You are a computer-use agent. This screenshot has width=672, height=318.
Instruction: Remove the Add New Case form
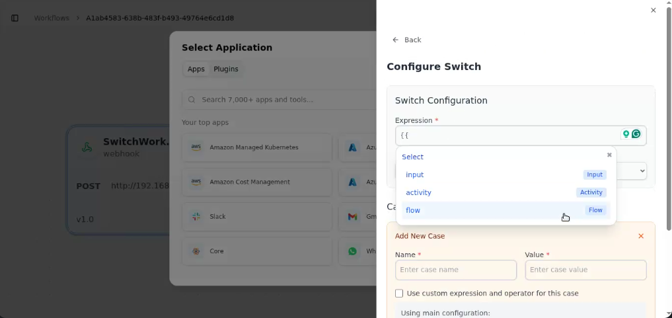(640, 236)
